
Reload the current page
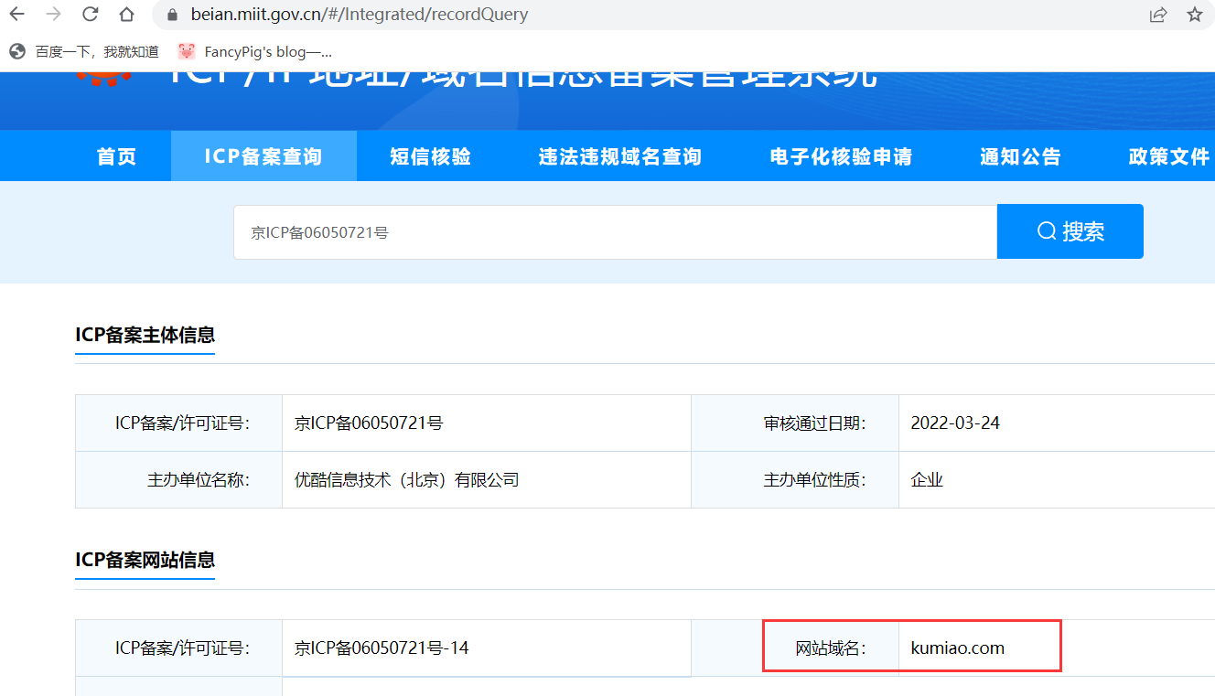pos(91,15)
